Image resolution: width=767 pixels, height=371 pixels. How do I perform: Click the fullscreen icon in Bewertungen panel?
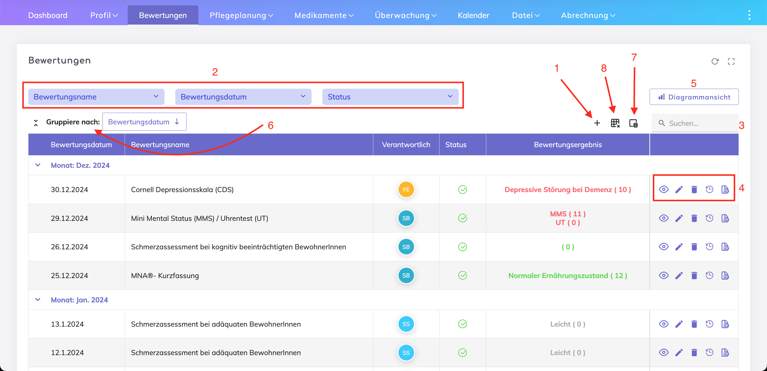coord(731,61)
